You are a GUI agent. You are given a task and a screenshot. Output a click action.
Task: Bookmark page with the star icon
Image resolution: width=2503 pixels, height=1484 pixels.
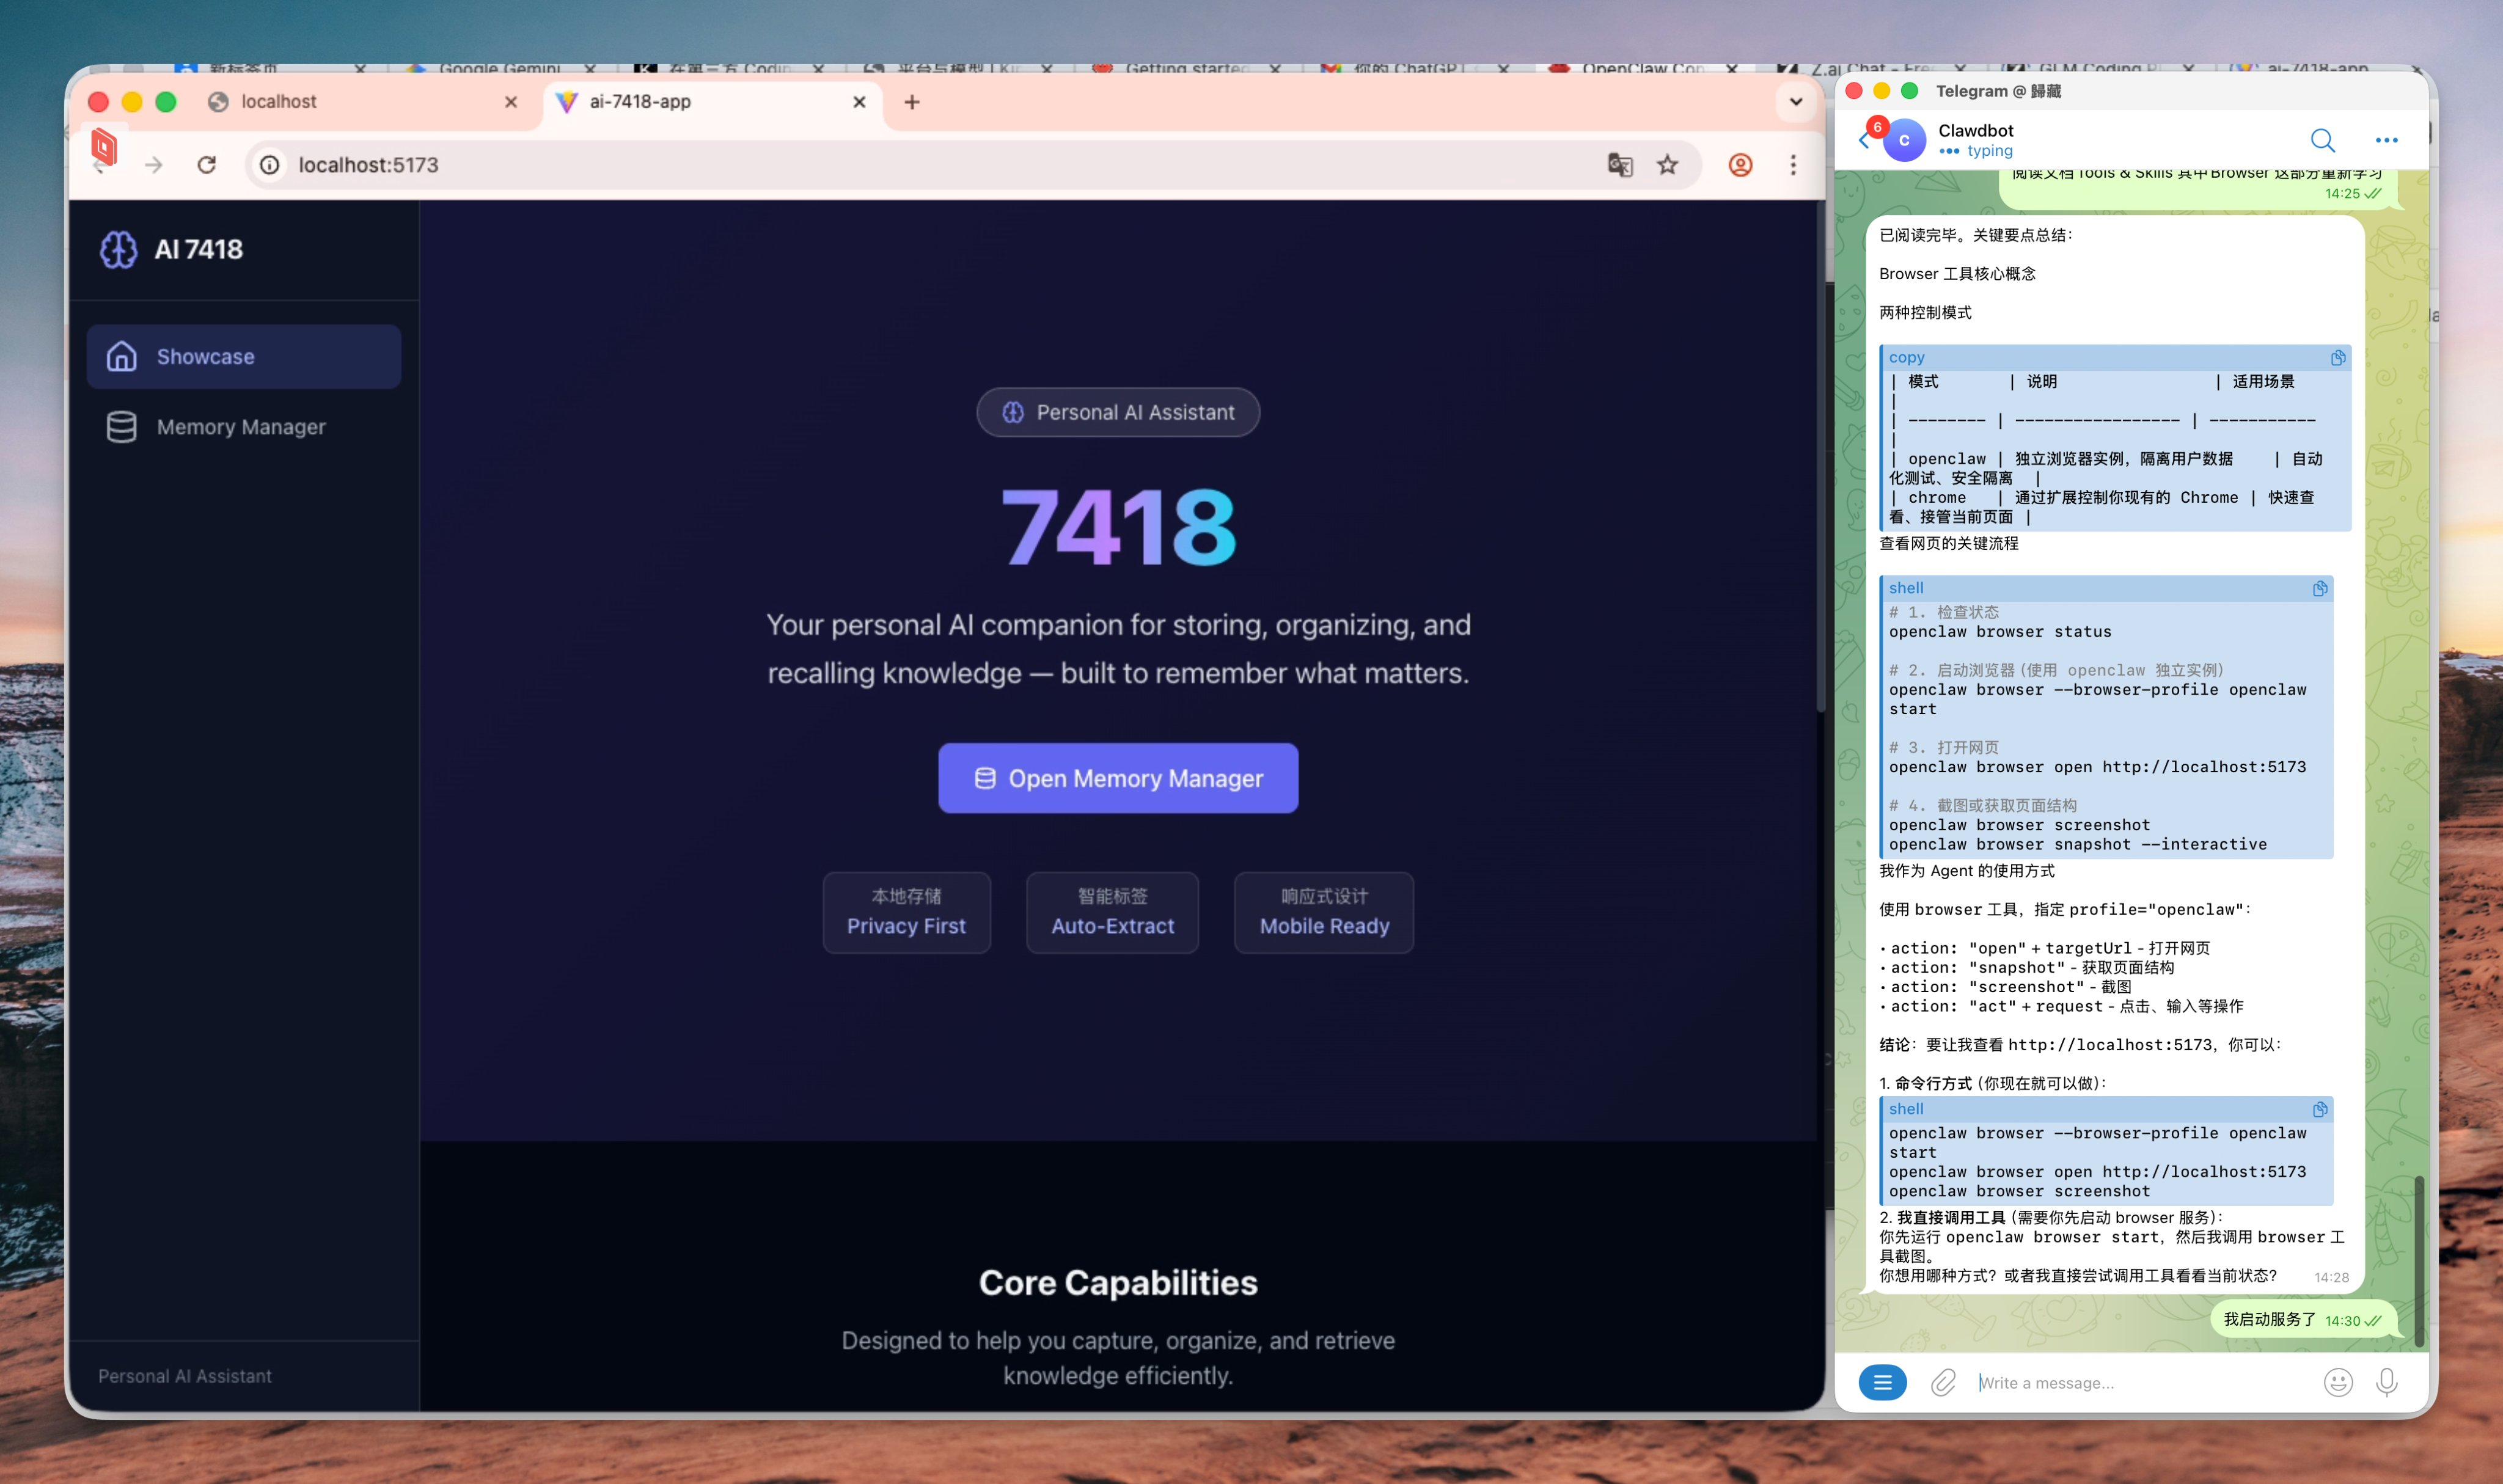pyautogui.click(x=1667, y=165)
